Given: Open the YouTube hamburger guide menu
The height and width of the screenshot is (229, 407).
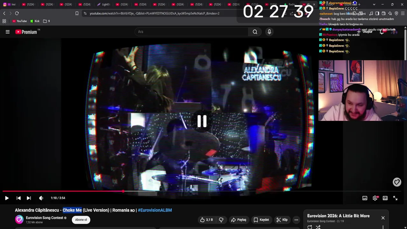Looking at the screenshot, I should (8, 32).
